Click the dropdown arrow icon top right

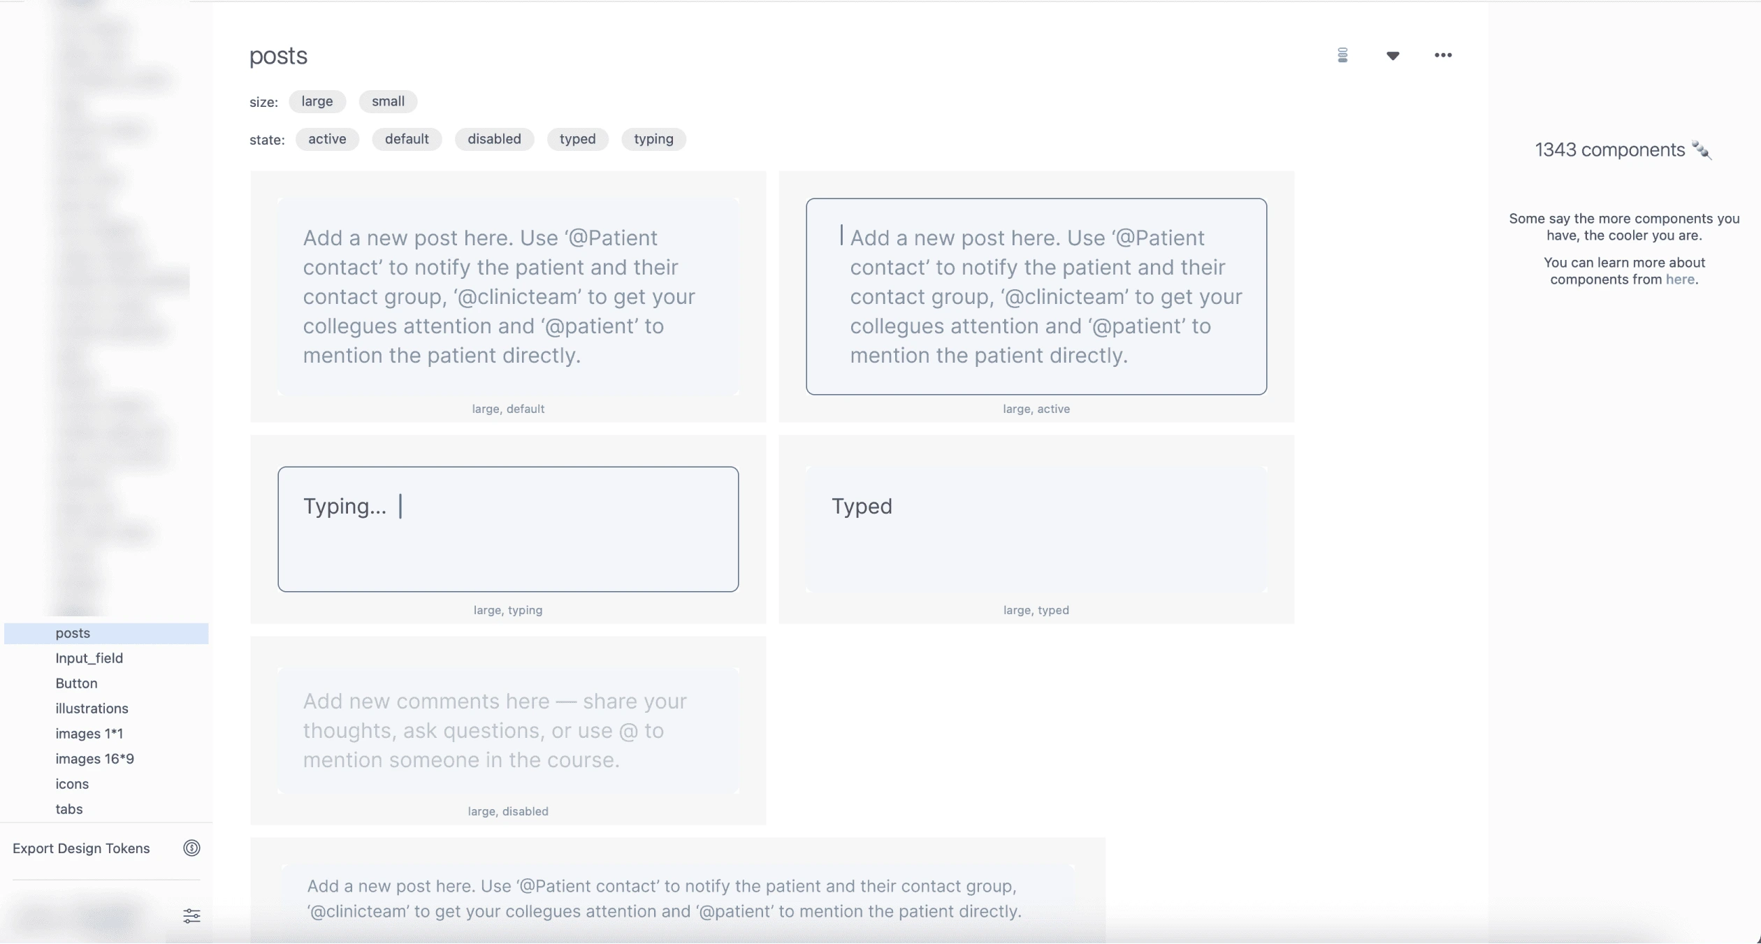coord(1393,55)
